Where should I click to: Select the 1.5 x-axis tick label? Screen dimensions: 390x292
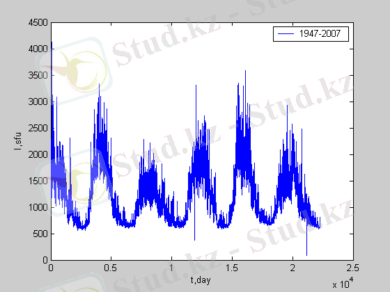[x=232, y=268]
